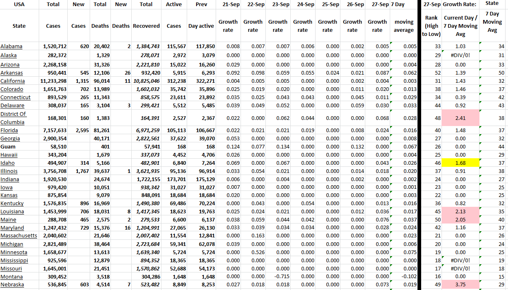Screen dimensions: 508x290
Task: Click the Total Recovered column header
Action: click(x=146, y=26)
